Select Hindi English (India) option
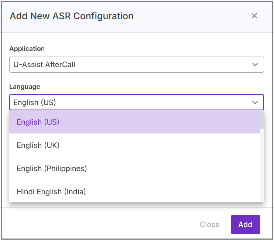 (x=135, y=191)
